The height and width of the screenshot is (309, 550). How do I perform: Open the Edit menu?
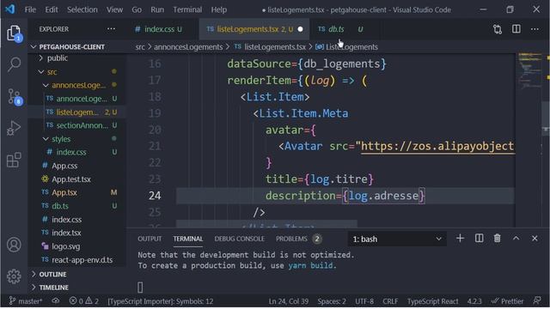click(52, 9)
